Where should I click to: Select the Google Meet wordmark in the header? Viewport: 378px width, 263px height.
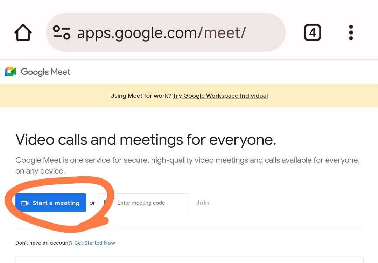pos(45,72)
